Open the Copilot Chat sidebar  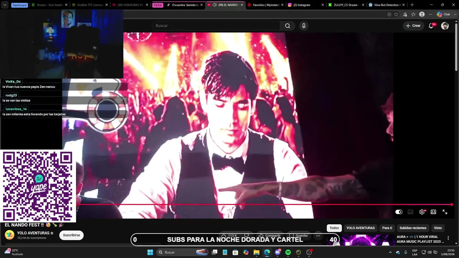444,14
